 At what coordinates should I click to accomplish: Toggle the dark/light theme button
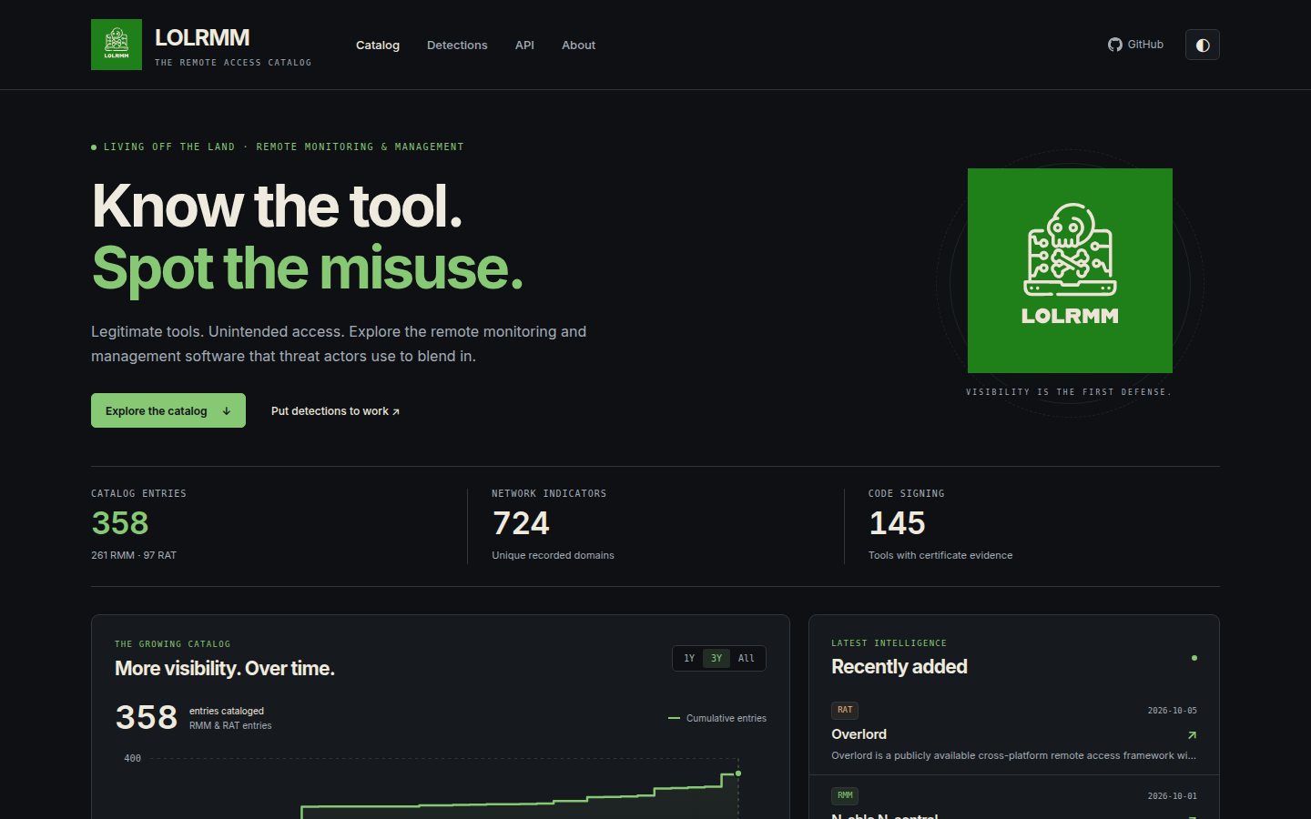1203,45
